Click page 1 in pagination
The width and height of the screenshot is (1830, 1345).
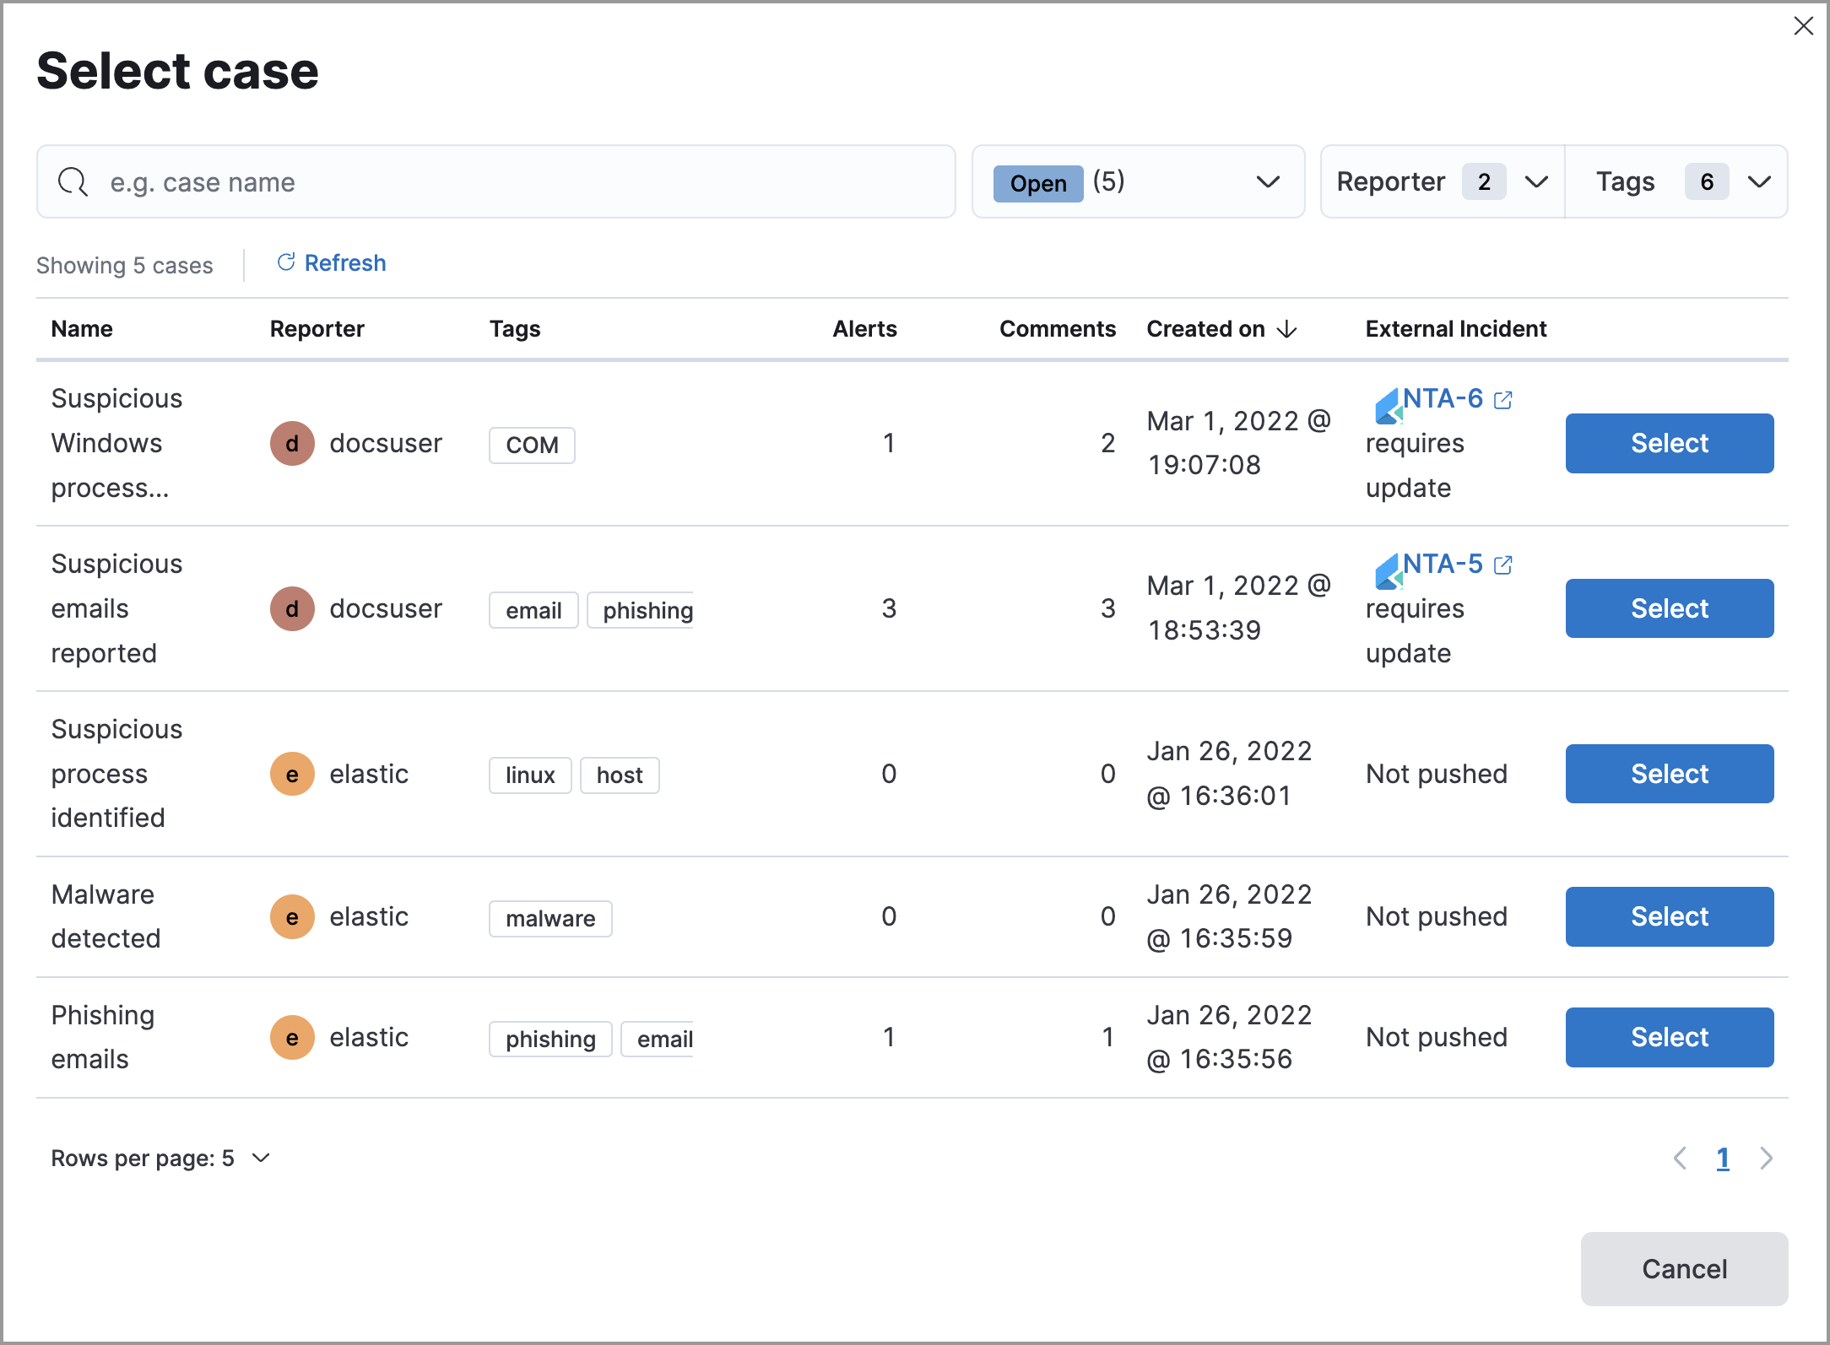click(x=1722, y=1158)
